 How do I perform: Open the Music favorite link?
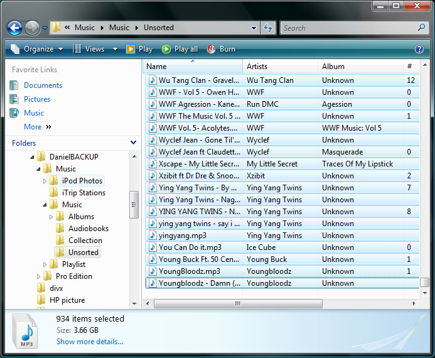[x=34, y=113]
